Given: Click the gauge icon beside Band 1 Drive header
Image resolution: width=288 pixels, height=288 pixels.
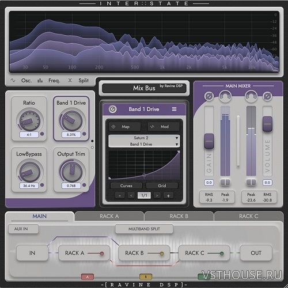Looking at the screenshot, I should pyautogui.click(x=113, y=109).
